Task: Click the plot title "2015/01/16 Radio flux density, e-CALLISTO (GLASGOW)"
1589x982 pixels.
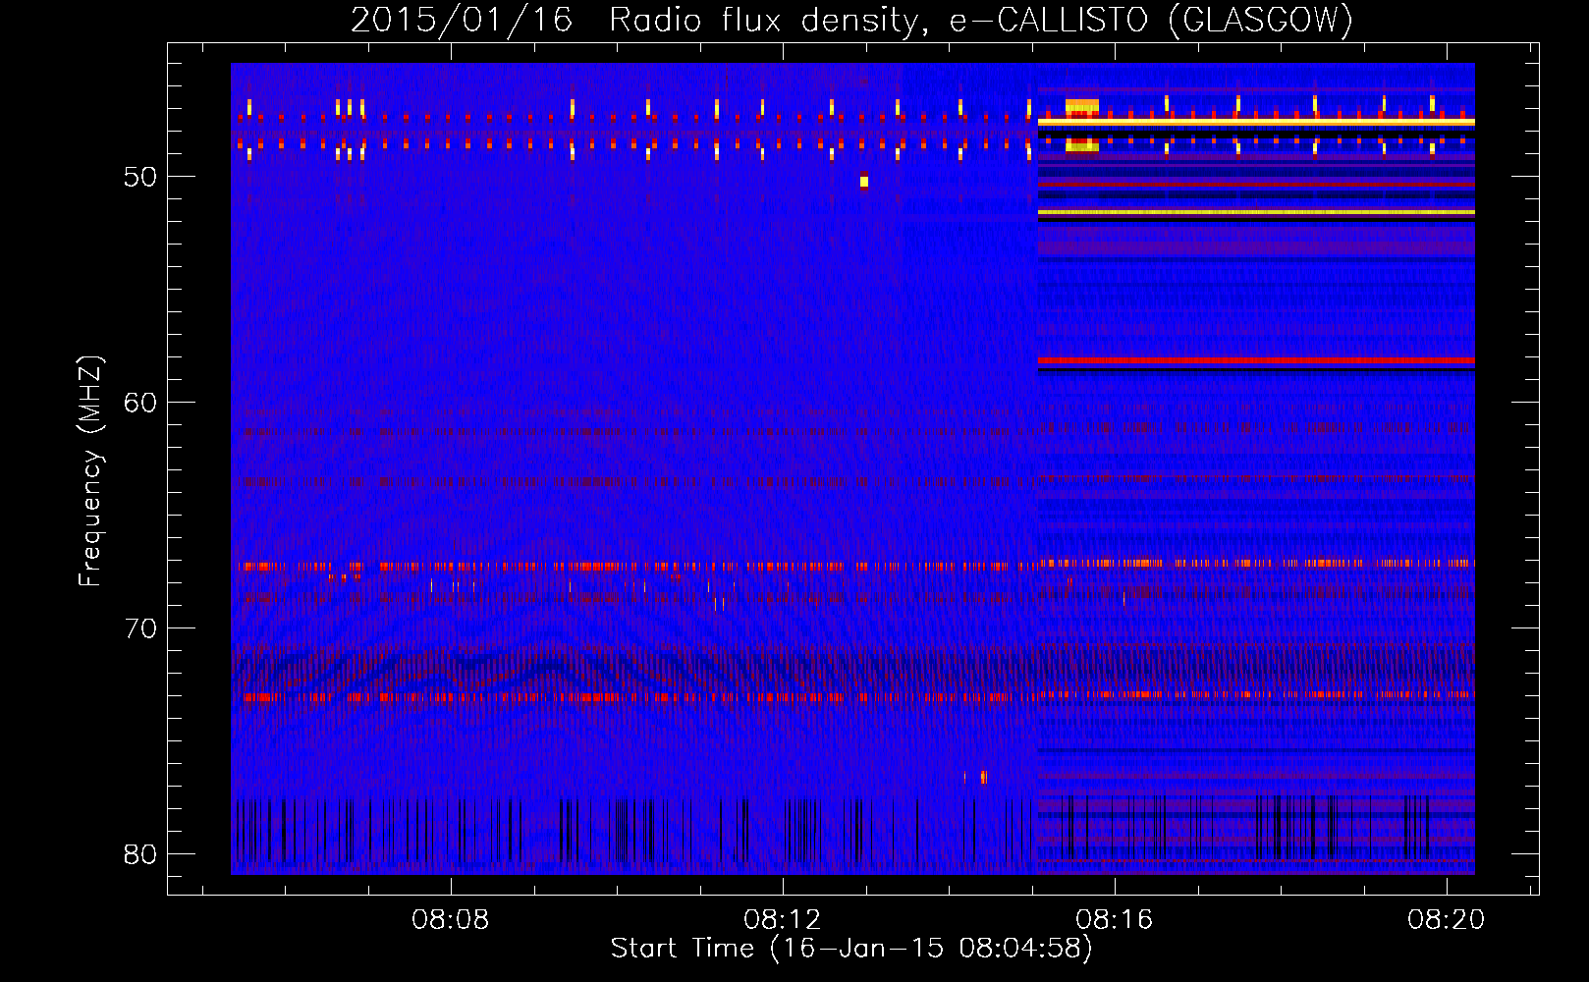Action: click(851, 20)
